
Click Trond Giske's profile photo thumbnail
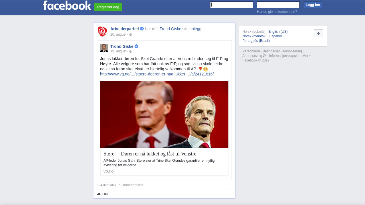[104, 48]
